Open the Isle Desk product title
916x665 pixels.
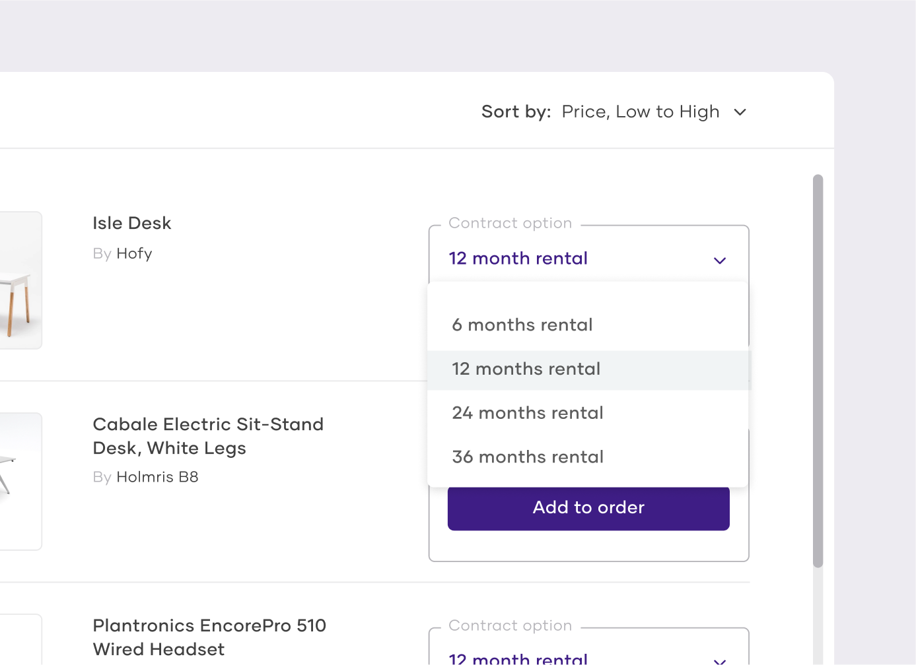131,224
